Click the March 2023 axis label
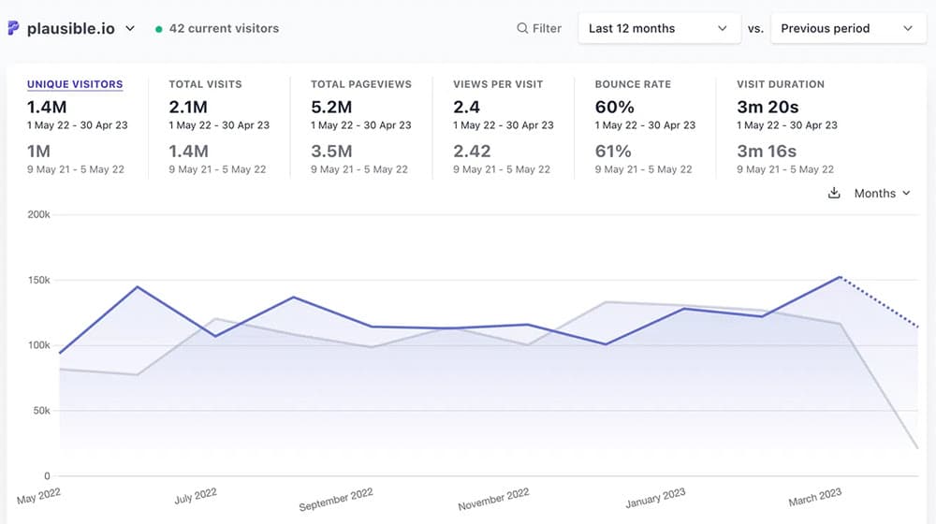Screen dimensions: 936x524 tap(814, 497)
